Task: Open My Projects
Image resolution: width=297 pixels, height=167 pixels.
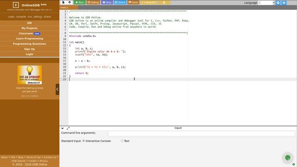Action: [x=30, y=28]
